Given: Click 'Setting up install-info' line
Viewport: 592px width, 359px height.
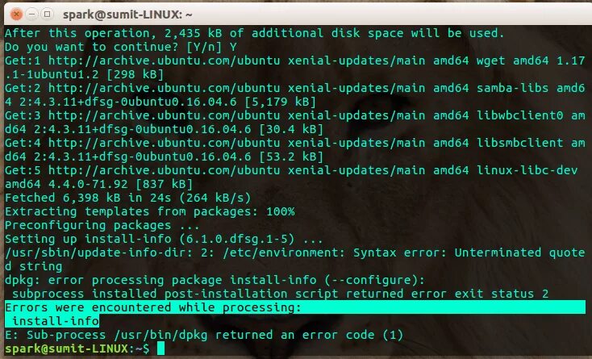Looking at the screenshot, I should [x=164, y=239].
